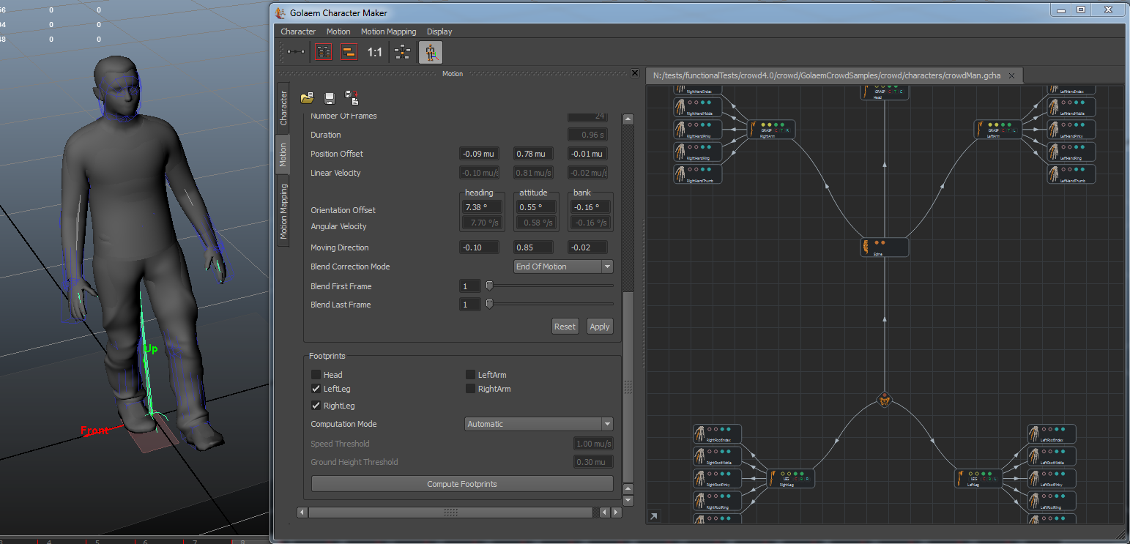Click the Blend First Frame slider handle
This screenshot has width=1130, height=544.
[489, 286]
